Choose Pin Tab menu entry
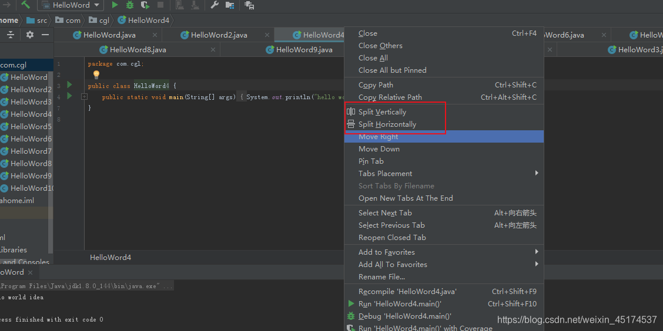The height and width of the screenshot is (331, 663). (x=444, y=161)
